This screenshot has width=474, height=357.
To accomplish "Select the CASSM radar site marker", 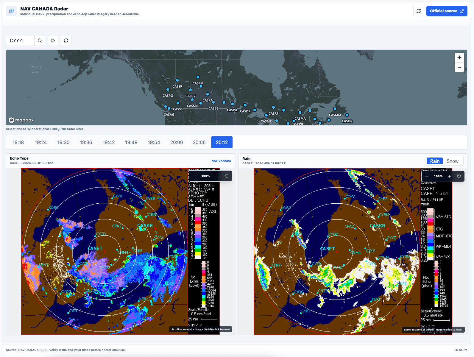I will click(x=192, y=100).
